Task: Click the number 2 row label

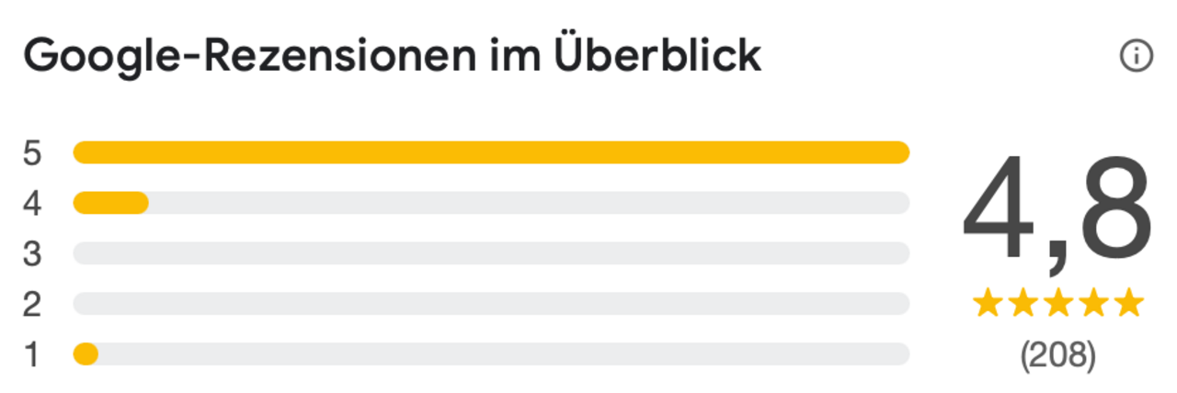Action: (x=33, y=304)
